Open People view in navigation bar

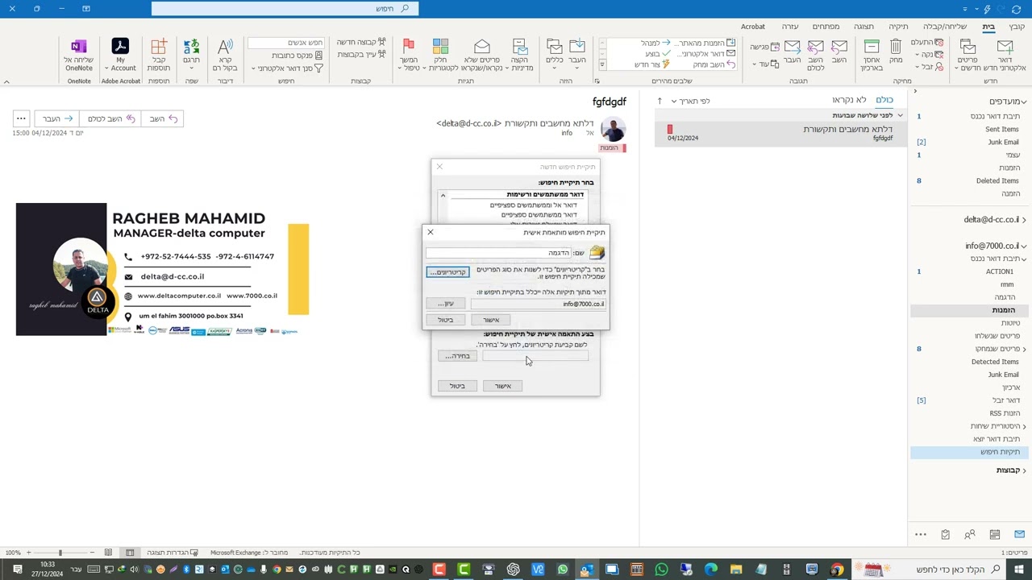tap(970, 534)
